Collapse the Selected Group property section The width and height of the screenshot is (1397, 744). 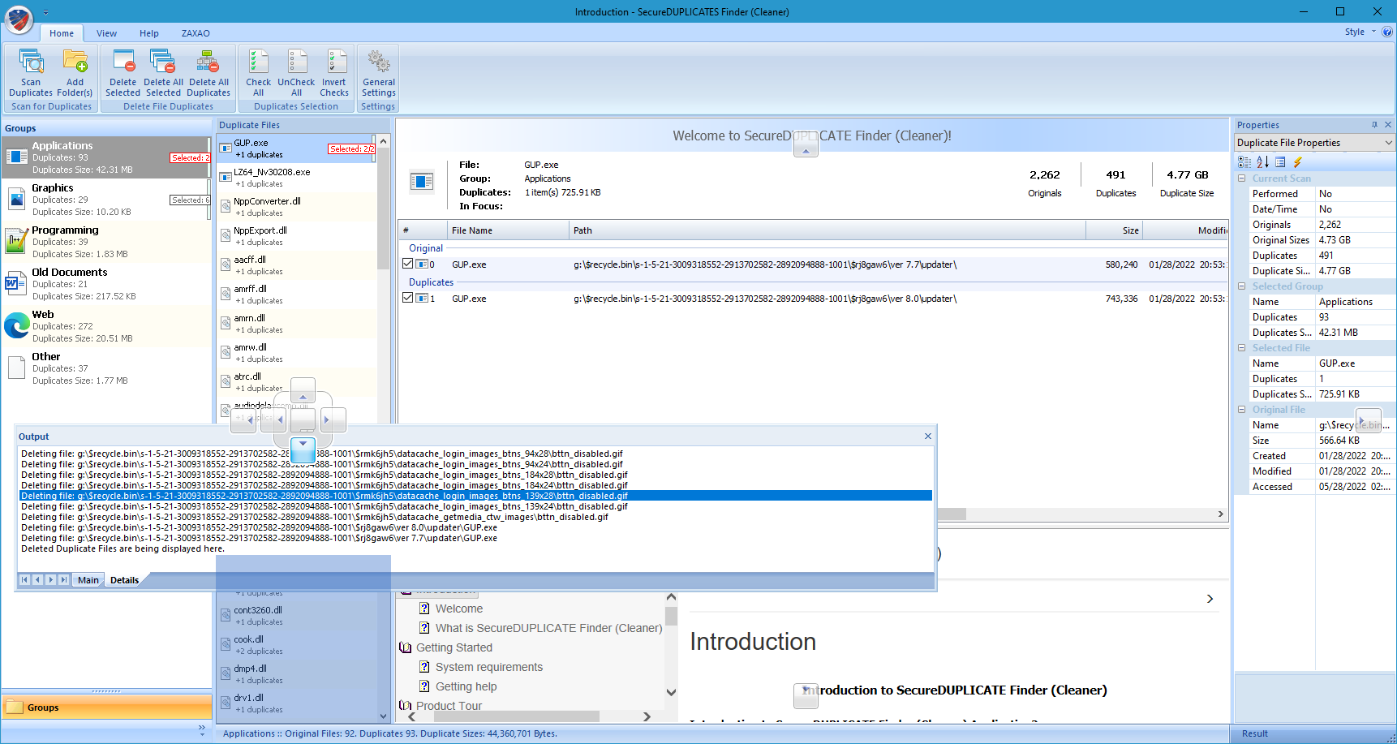coord(1241,286)
